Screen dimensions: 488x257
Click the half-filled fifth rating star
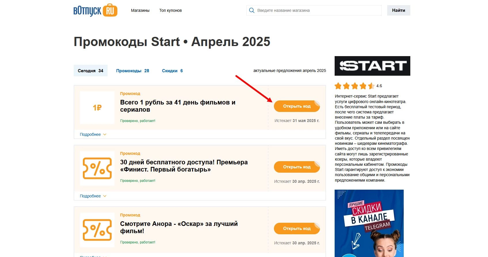coord(371,86)
